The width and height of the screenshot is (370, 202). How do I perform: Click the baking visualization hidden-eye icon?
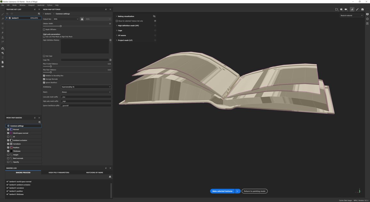point(154,16)
